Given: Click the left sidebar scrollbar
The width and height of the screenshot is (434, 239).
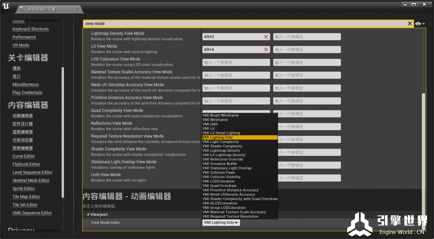Looking at the screenshot, I should (x=63, y=132).
